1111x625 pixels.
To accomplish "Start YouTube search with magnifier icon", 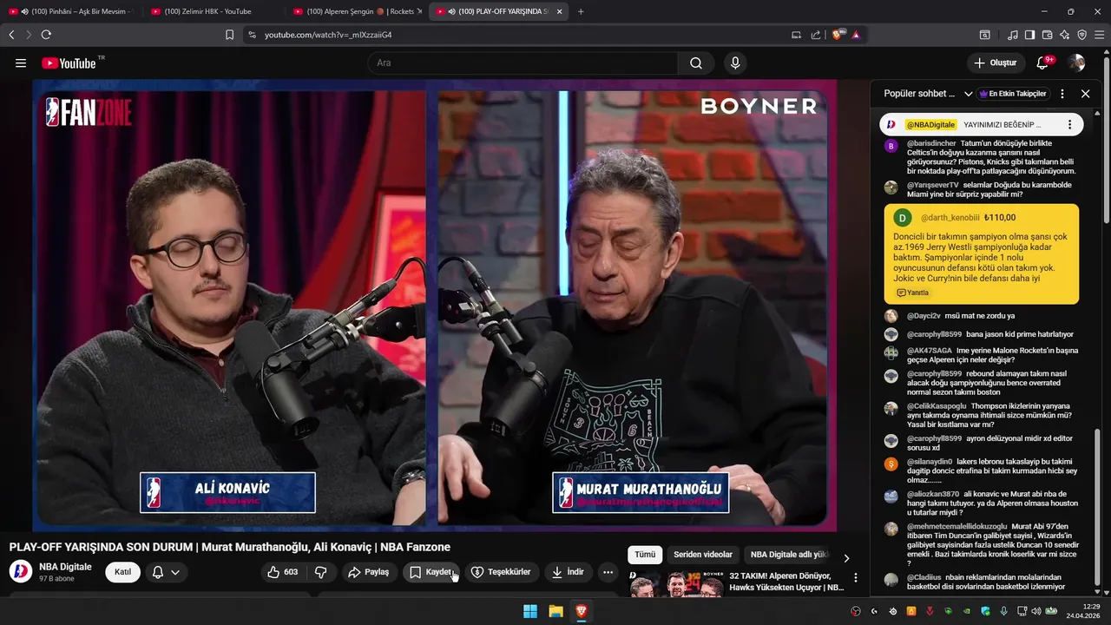I will point(696,62).
